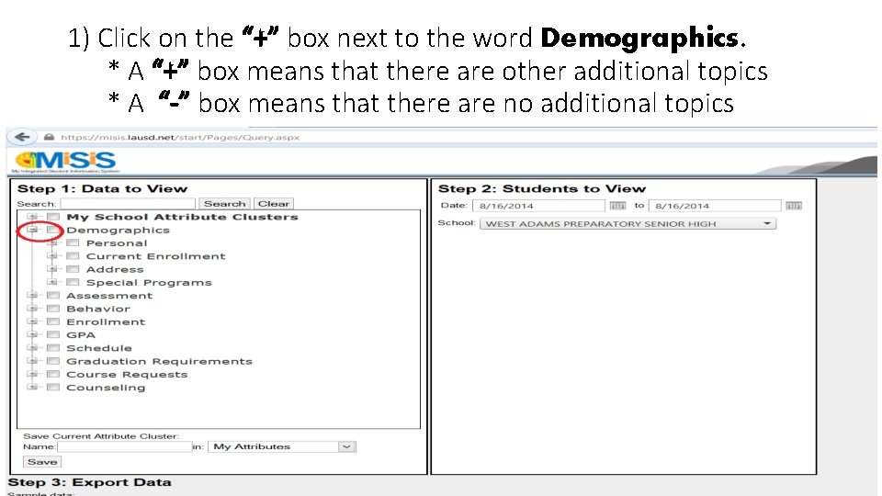
Task: Check the Personal checkbox
Action: tap(73, 242)
